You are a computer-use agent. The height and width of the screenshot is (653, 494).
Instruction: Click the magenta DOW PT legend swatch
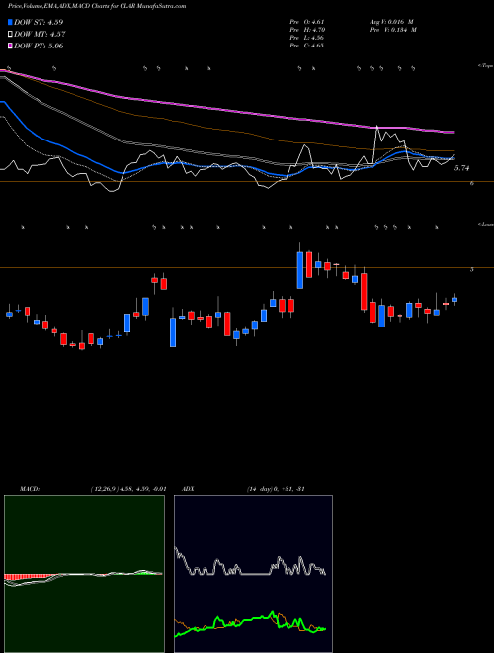11,46
